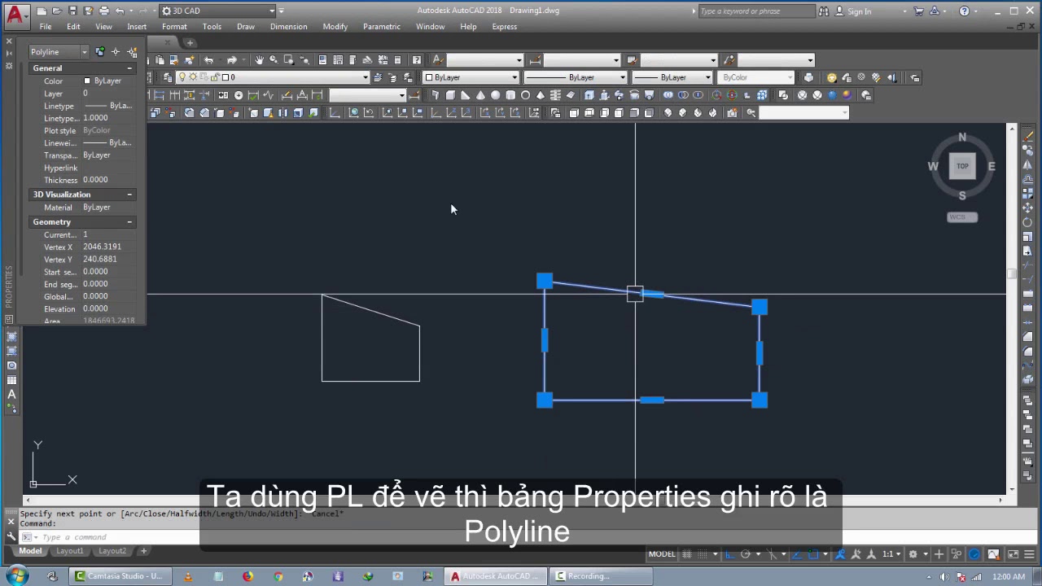This screenshot has width=1042, height=586.
Task: Click the WCS label under the ViewCube
Action: [x=962, y=217]
